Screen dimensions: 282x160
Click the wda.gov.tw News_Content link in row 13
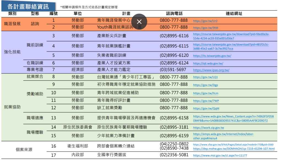tap(233, 118)
